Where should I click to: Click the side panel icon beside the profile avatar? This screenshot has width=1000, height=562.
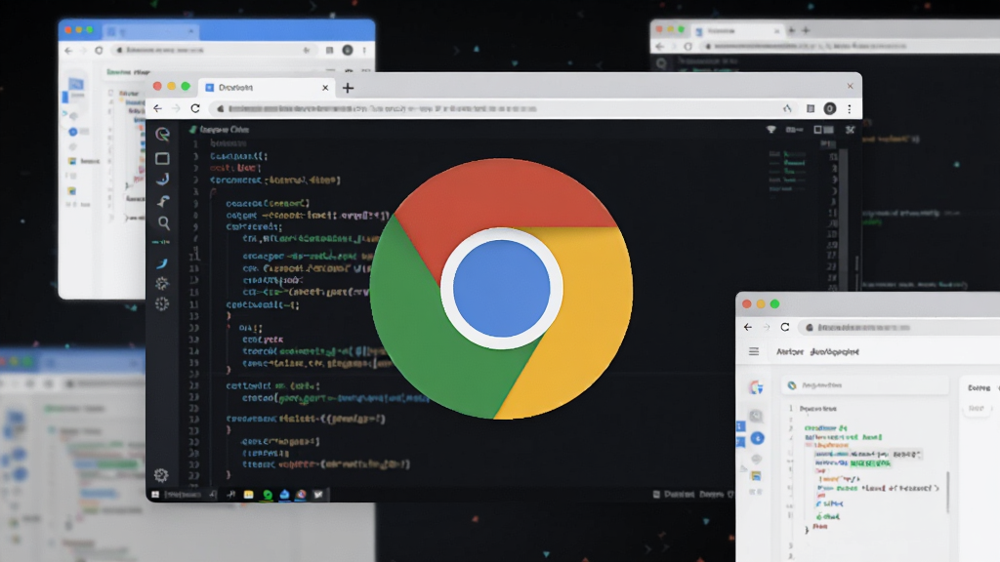click(x=811, y=109)
